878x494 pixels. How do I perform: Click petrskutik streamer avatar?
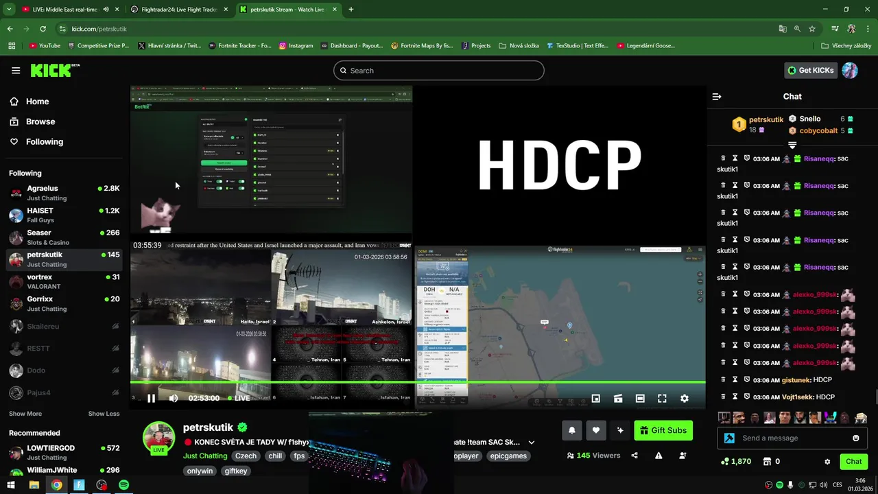(158, 438)
